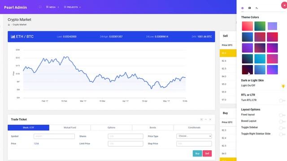Click the 97.0 row in Sell table
Screen dimensions: 287x161
point(228,100)
